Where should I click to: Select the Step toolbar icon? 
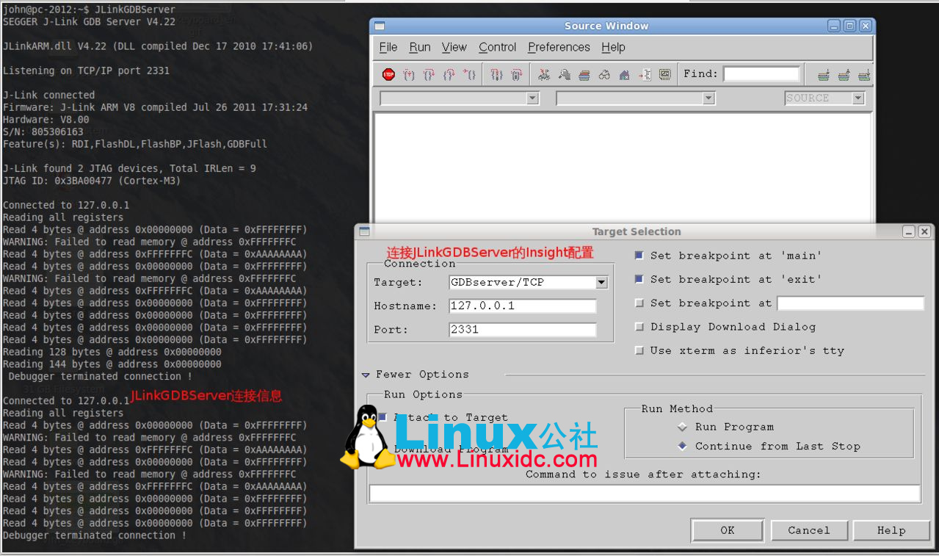408,74
